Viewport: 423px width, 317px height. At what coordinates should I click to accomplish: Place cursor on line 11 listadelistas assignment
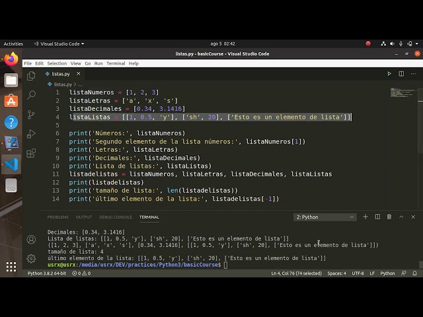point(200,174)
